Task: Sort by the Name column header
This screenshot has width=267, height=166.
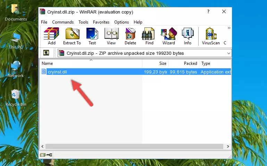Action: pyautogui.click(x=91, y=63)
